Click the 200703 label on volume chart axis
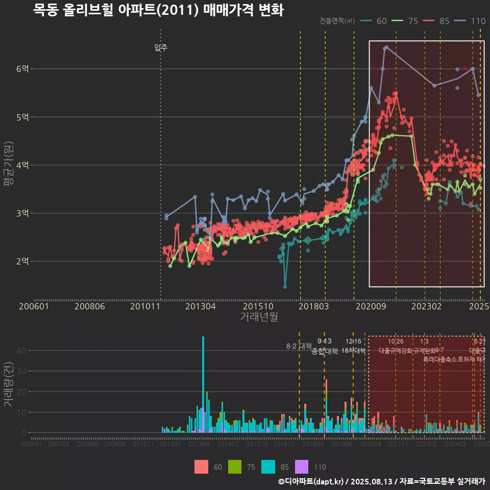This screenshot has width=490, height=490. click(58, 444)
